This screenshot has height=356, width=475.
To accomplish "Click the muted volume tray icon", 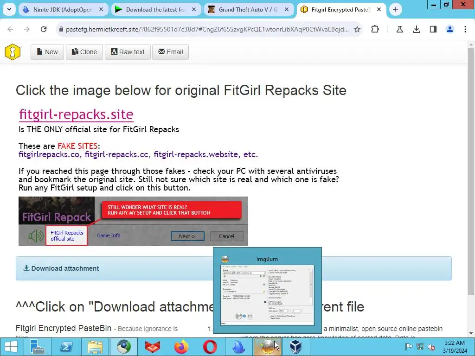I will (431, 347).
